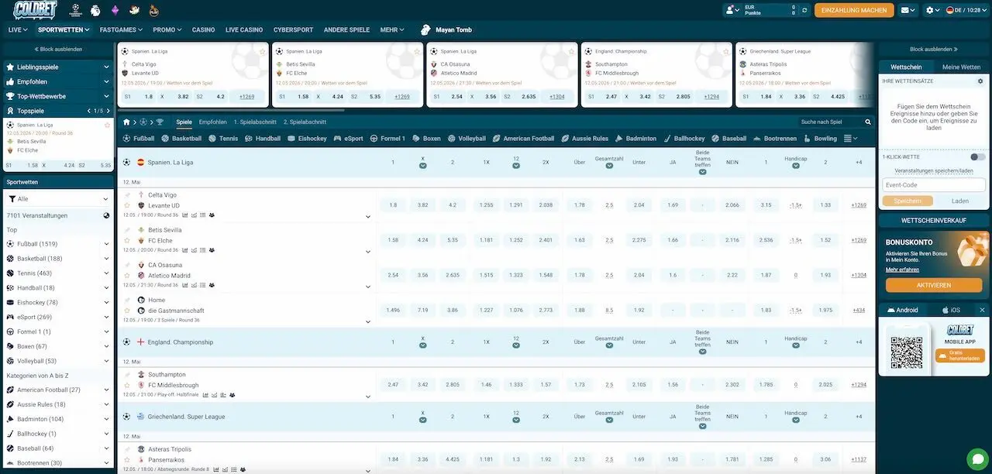The height and width of the screenshot is (474, 992).
Task: Open the SPORTWETTEN menu
Action: (64, 30)
